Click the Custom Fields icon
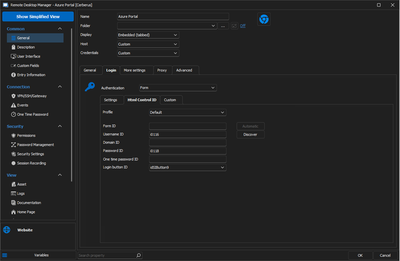The width and height of the screenshot is (400, 261). [14, 65]
